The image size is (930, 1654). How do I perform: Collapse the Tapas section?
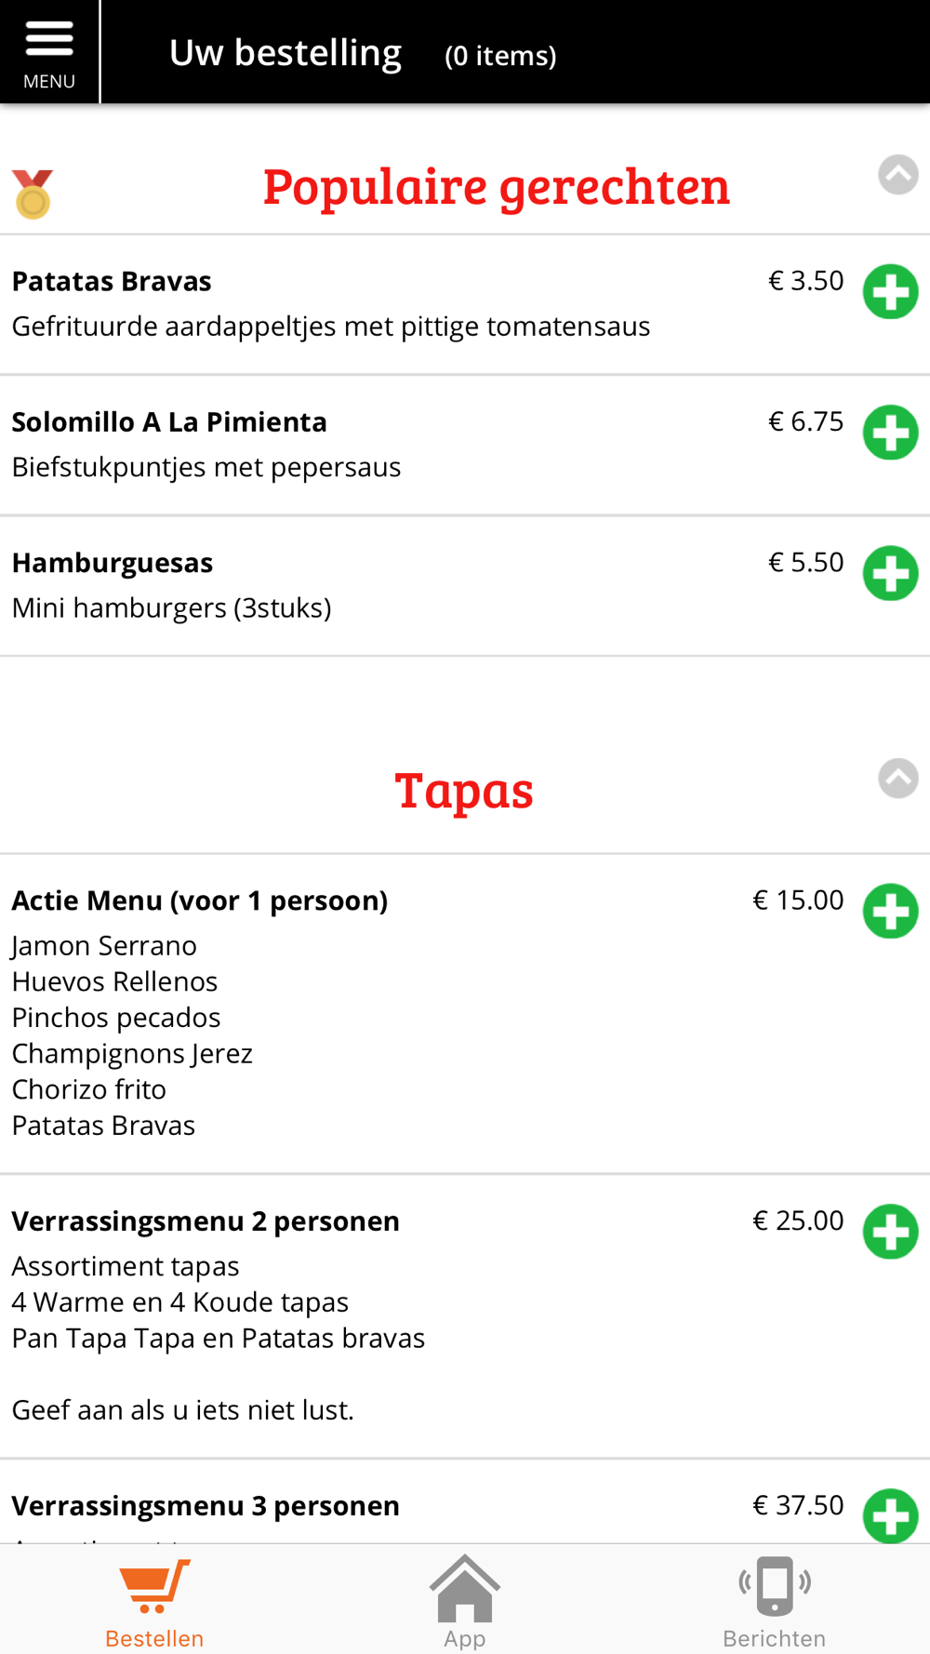click(x=898, y=779)
